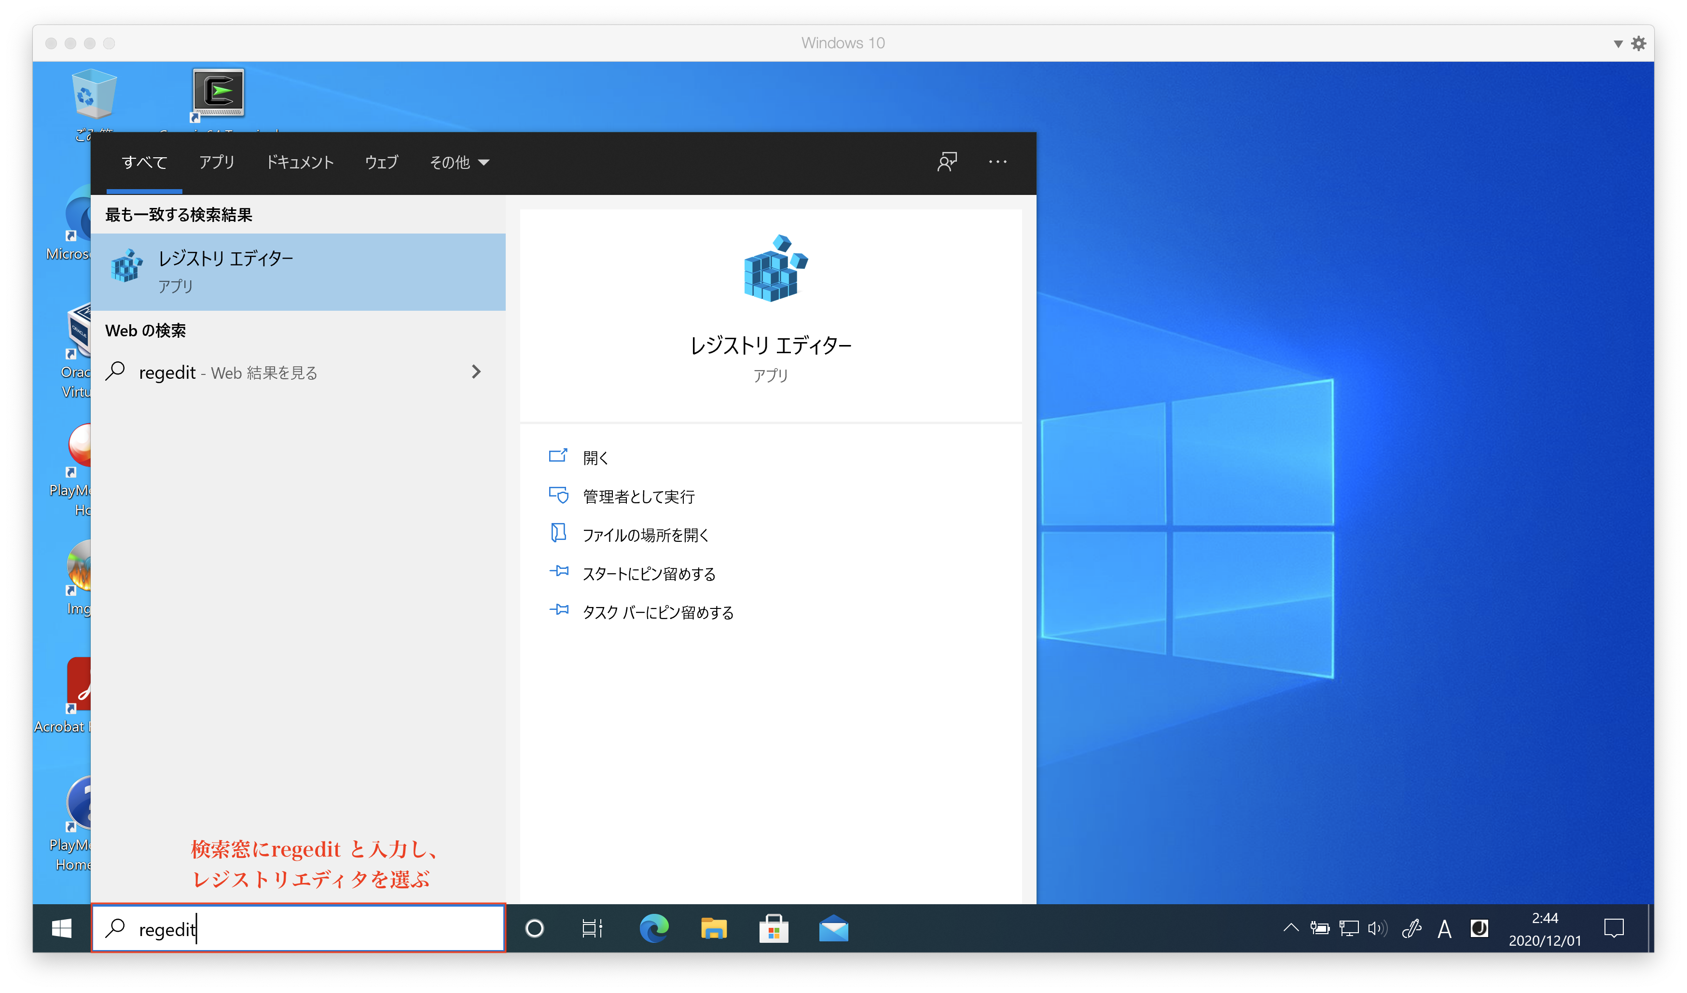Switch to the ドキュメント search tab
This screenshot has height=993, width=1687.
point(300,162)
